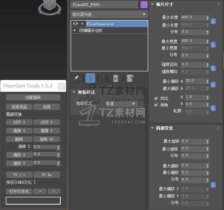Remove preset with the − button
This screenshot has height=210, width=224.
54,191
